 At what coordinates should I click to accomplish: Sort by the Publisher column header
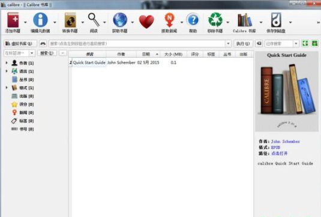tap(244, 54)
